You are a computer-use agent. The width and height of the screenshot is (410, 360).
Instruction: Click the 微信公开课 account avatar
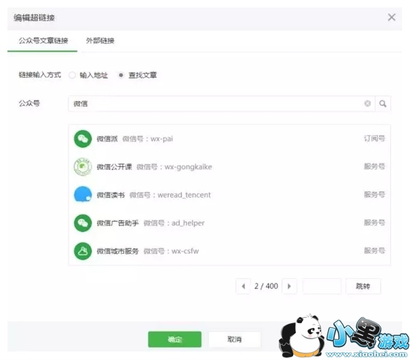point(83,167)
